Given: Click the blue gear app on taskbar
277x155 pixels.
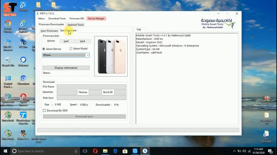Looking at the screenshot, I should coord(135,151).
